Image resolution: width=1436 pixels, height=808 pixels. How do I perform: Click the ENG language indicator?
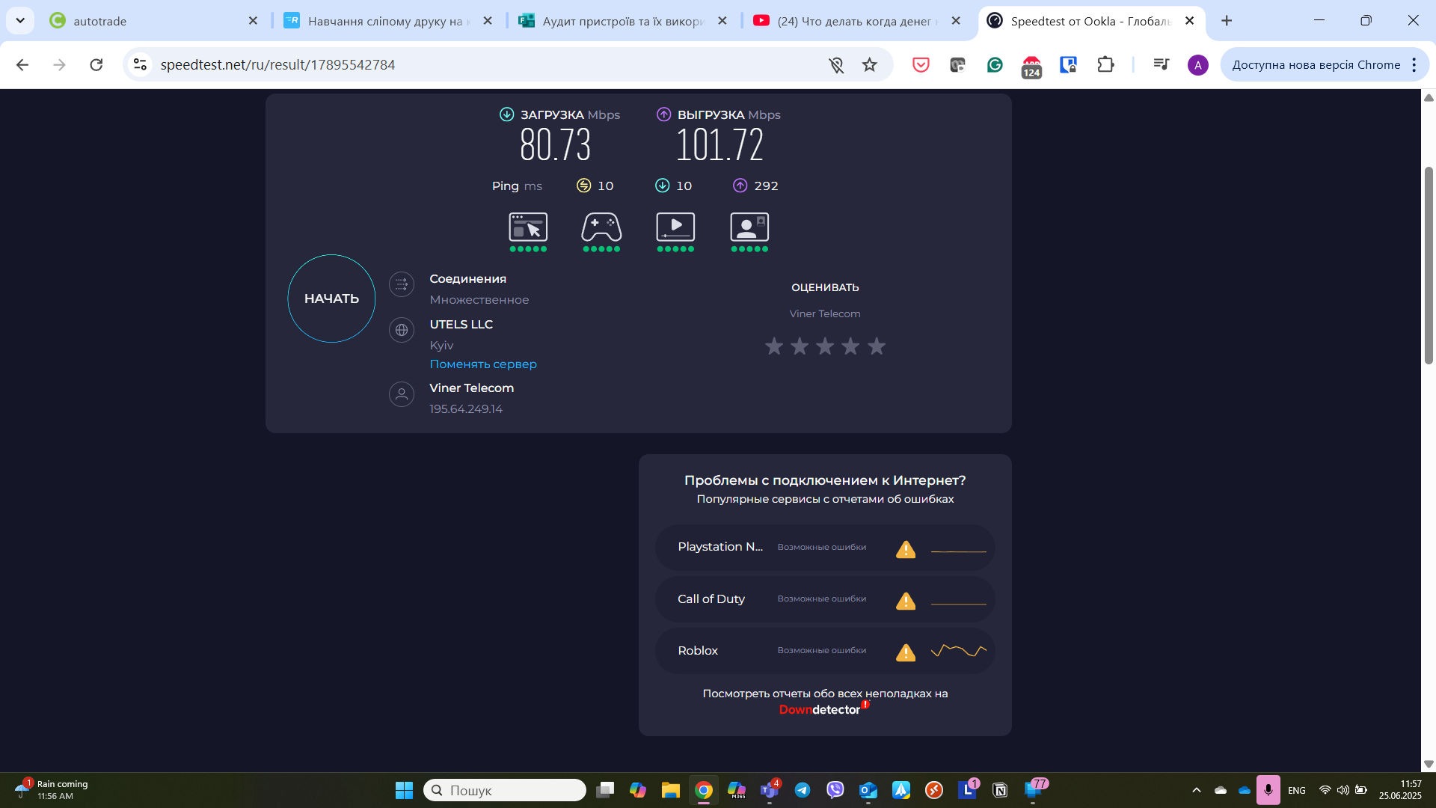[x=1297, y=790]
